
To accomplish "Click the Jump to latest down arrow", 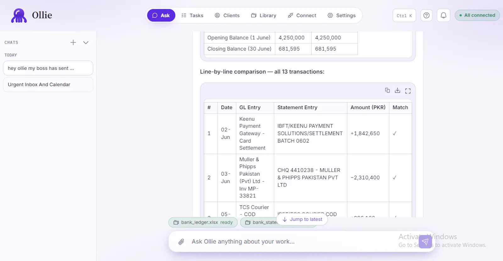I will [x=285, y=219].
